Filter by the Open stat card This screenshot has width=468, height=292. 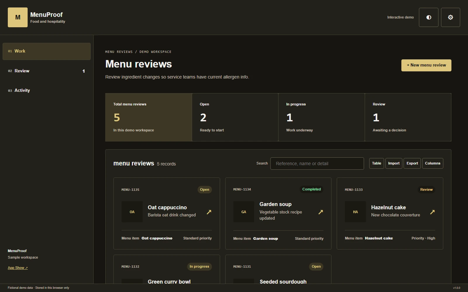pos(235,117)
